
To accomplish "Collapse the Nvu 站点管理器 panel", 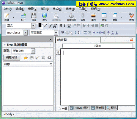I will (x=4, y=45).
